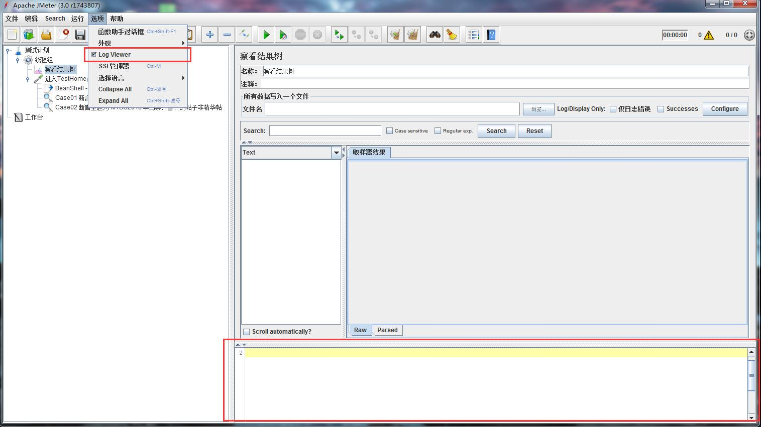Choose Expand All menu item

[138, 101]
